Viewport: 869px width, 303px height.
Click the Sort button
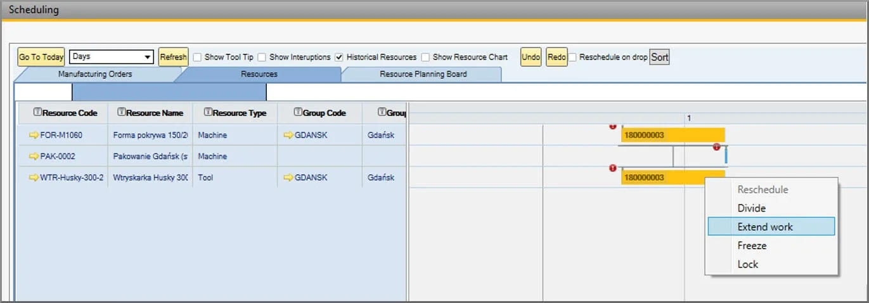[x=660, y=57]
